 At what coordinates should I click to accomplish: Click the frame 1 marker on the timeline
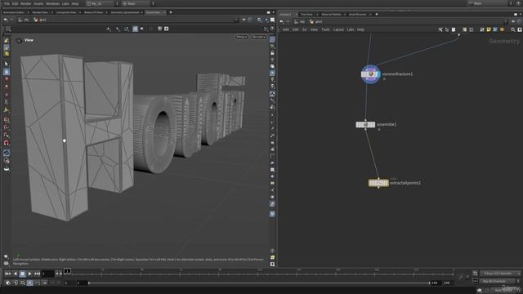coord(67,271)
